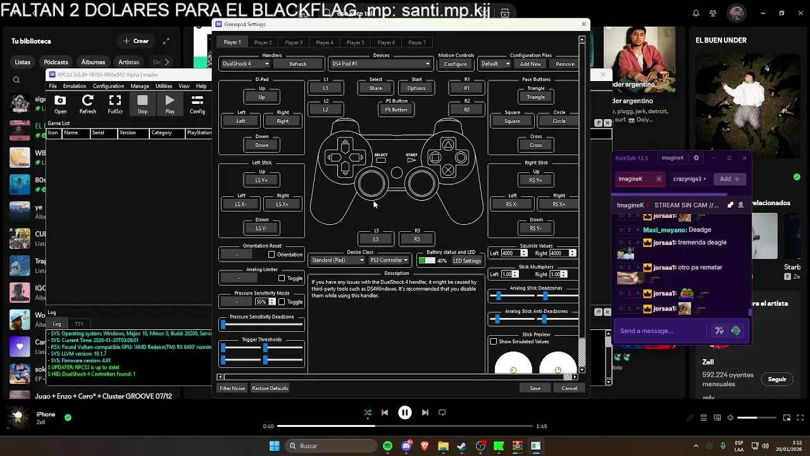This screenshot has width=810, height=456.
Task: Skip to next track in Spotify
Action: [425, 412]
